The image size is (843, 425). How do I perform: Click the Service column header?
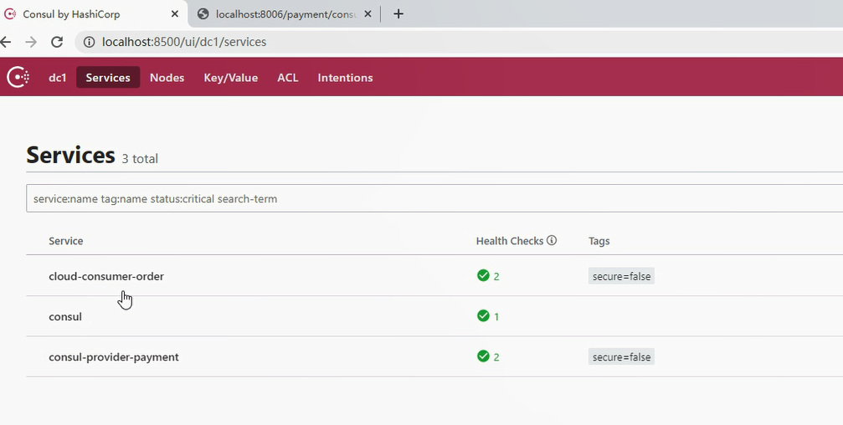[x=66, y=241]
